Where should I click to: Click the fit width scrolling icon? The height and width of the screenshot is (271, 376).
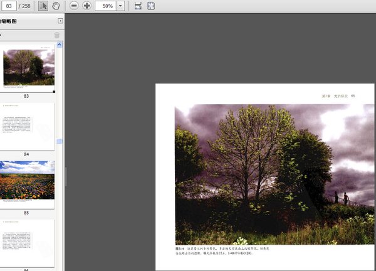[x=138, y=6]
